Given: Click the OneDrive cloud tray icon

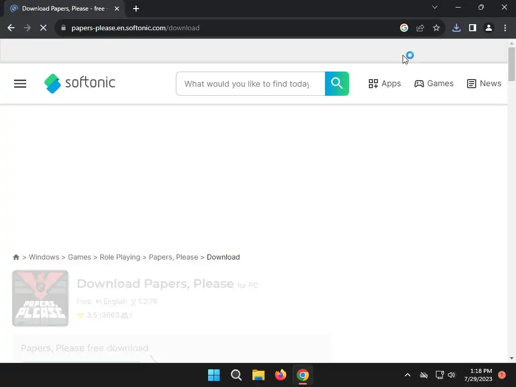Looking at the screenshot, I should (424, 375).
